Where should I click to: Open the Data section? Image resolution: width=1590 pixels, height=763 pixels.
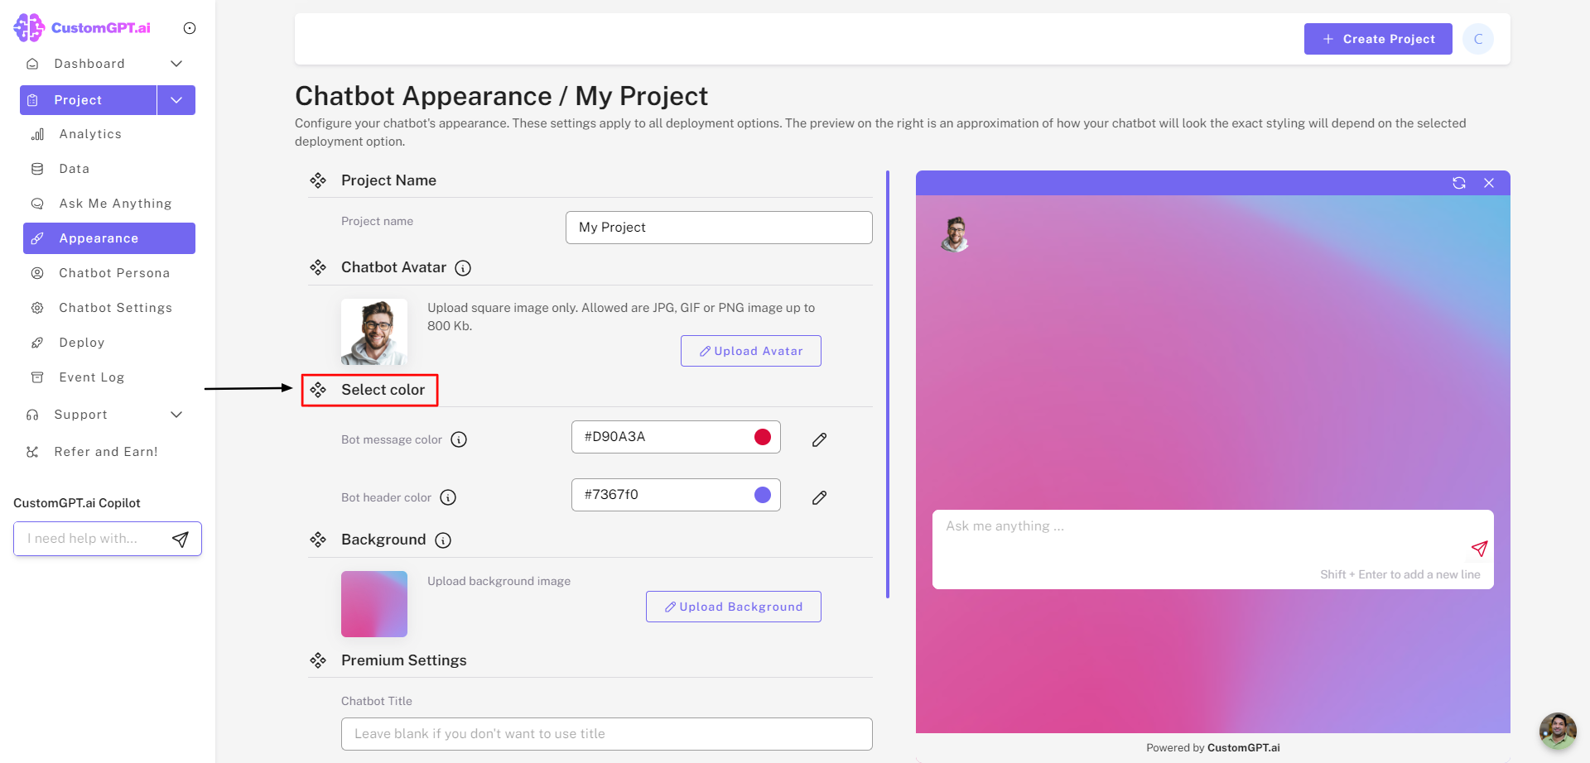coord(75,169)
